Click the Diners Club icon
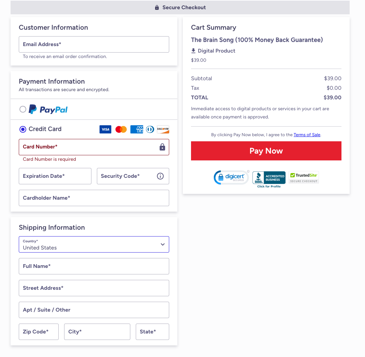 [150, 129]
